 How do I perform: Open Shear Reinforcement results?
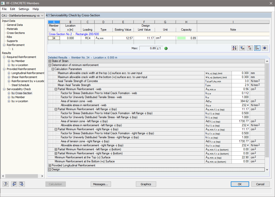point(24,77)
